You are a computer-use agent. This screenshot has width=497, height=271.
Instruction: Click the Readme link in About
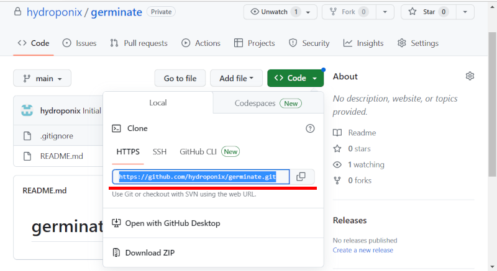(x=362, y=133)
